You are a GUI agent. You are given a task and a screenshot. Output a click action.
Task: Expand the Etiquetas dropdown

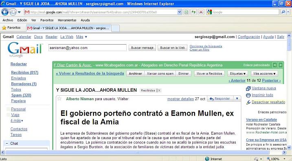(237, 74)
